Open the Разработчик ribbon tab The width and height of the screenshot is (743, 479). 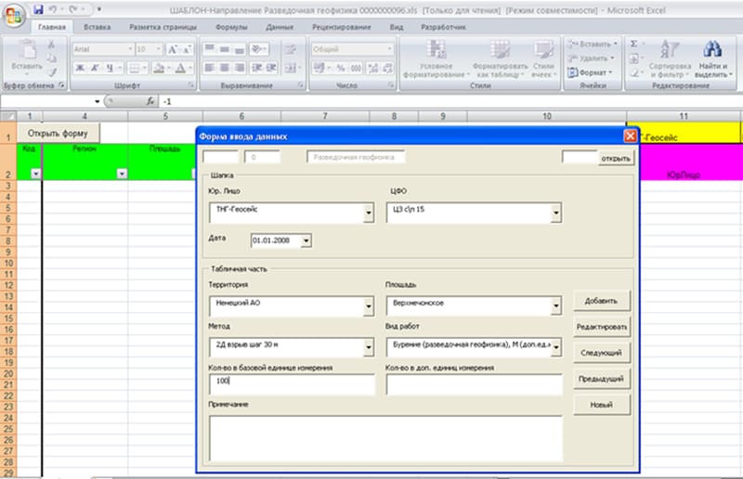click(444, 28)
